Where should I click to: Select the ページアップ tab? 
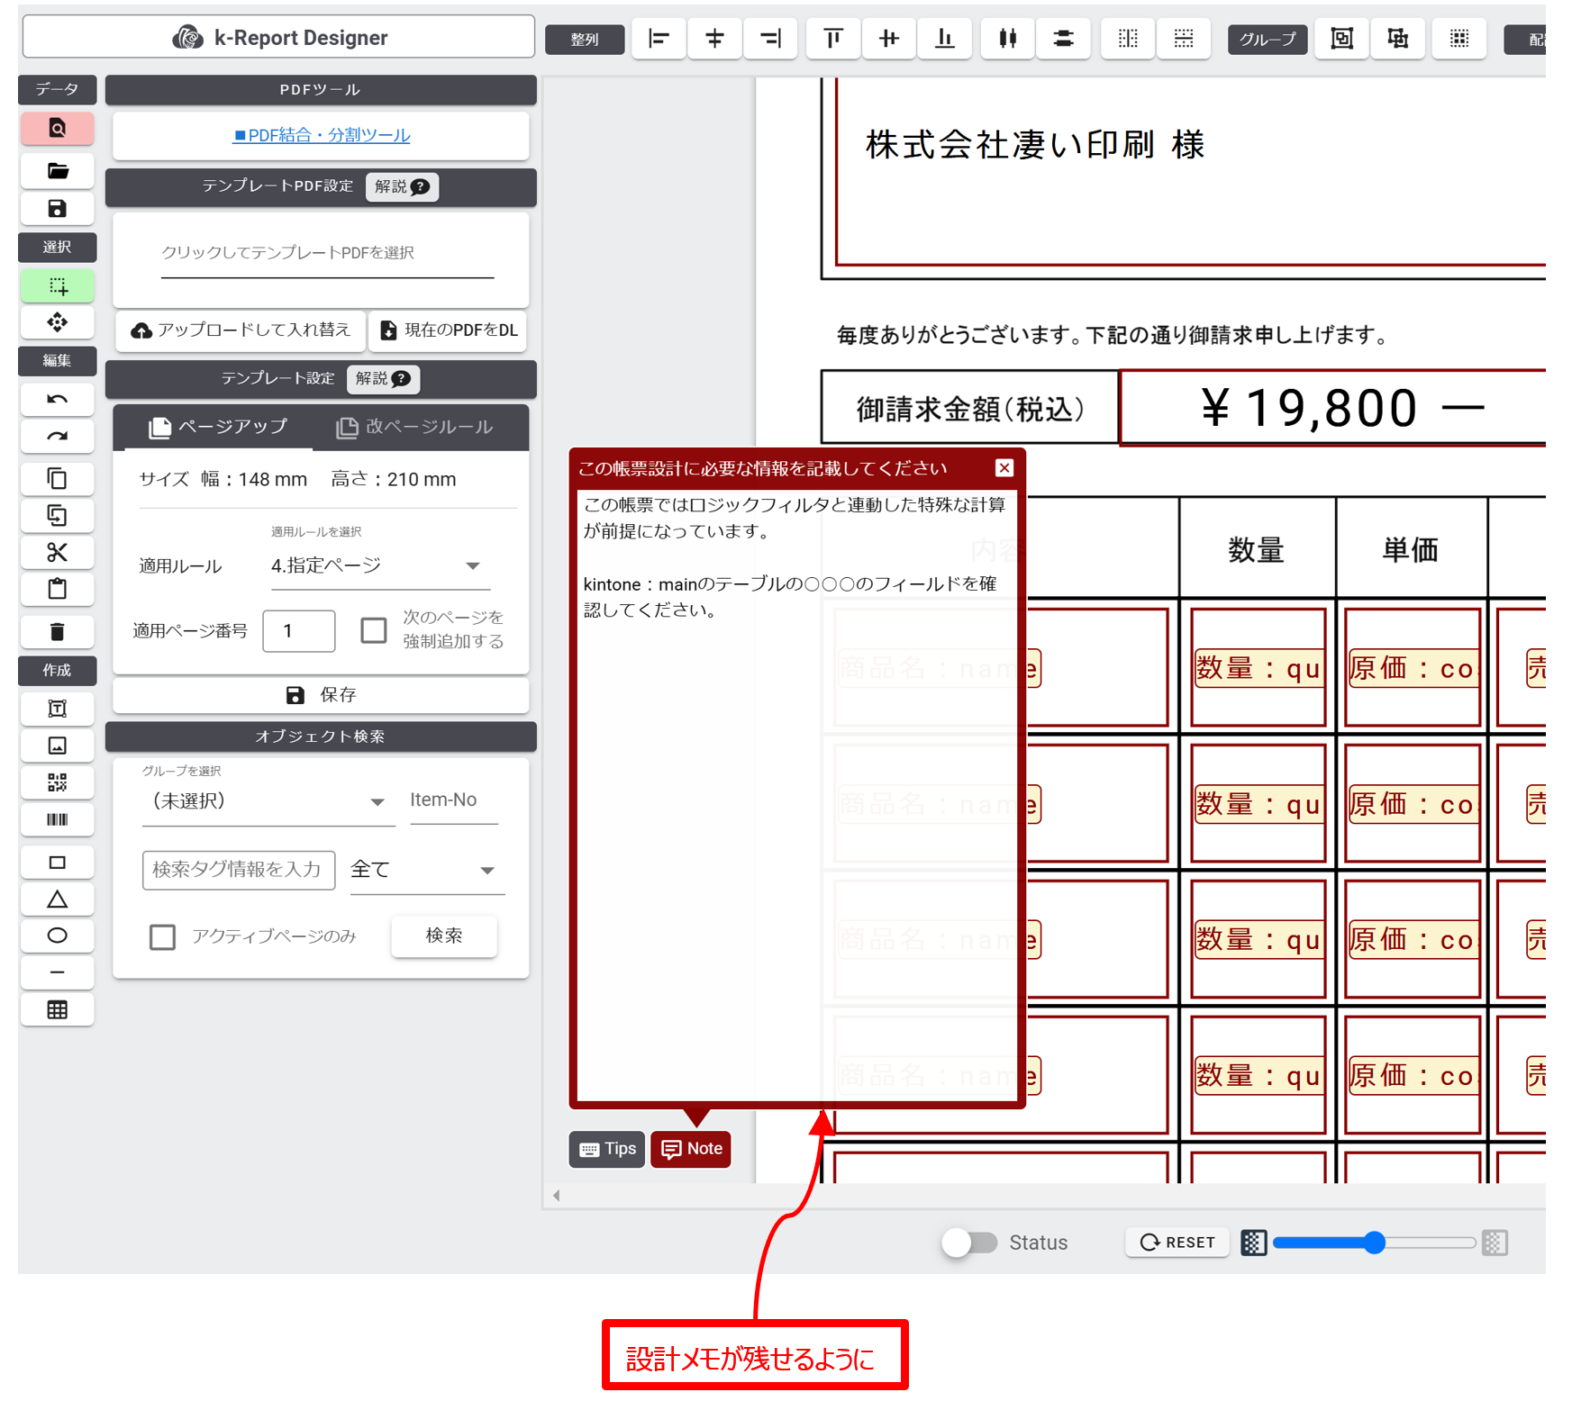pyautogui.click(x=217, y=427)
